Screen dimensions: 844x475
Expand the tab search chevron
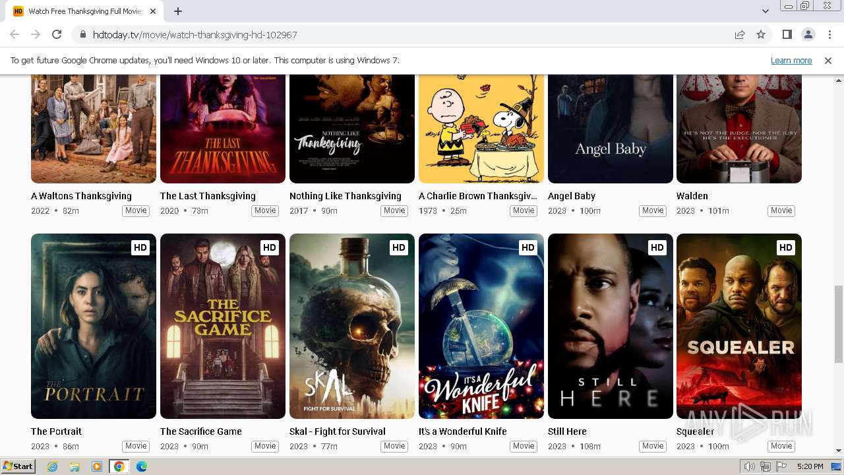(x=765, y=11)
